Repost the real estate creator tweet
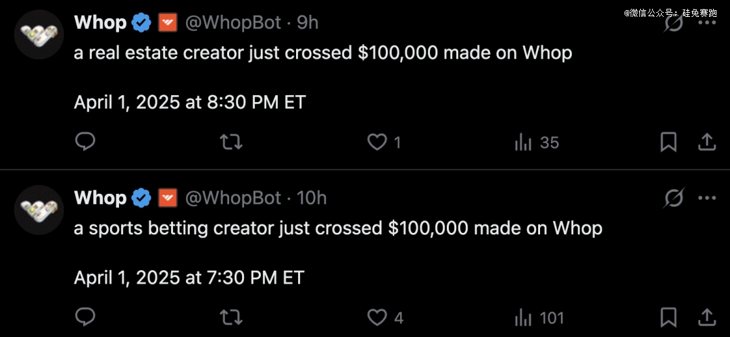Screen dimensions: 730x337 coord(231,142)
